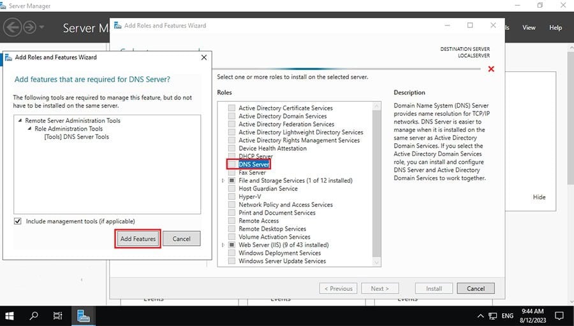Image resolution: width=574 pixels, height=326 pixels.
Task: Show hidden system tray icons
Action: pyautogui.click(x=481, y=316)
